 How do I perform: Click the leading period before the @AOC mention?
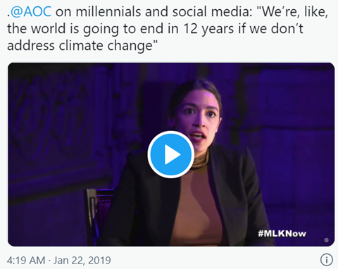point(8,15)
